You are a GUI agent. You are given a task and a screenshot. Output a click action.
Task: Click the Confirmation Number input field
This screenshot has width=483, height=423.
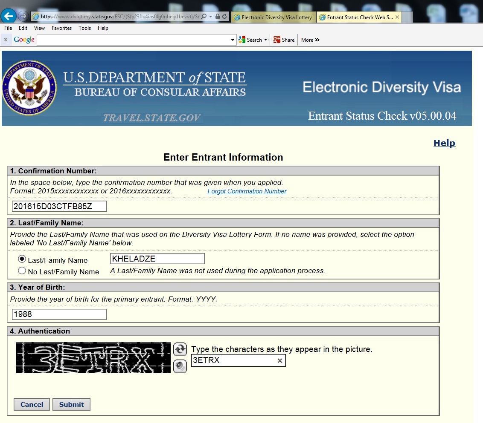coord(59,206)
